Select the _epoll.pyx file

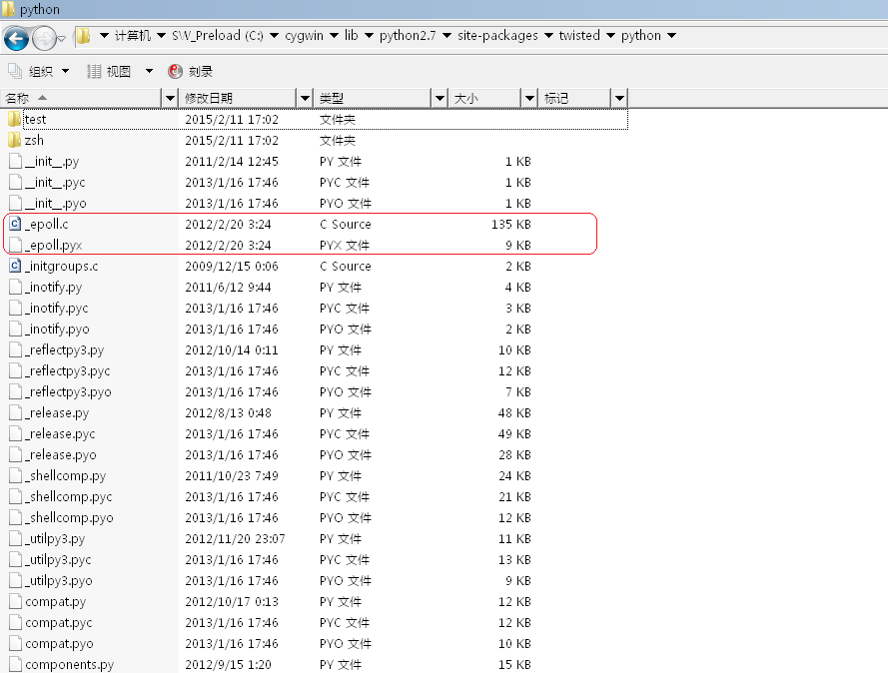(53, 246)
